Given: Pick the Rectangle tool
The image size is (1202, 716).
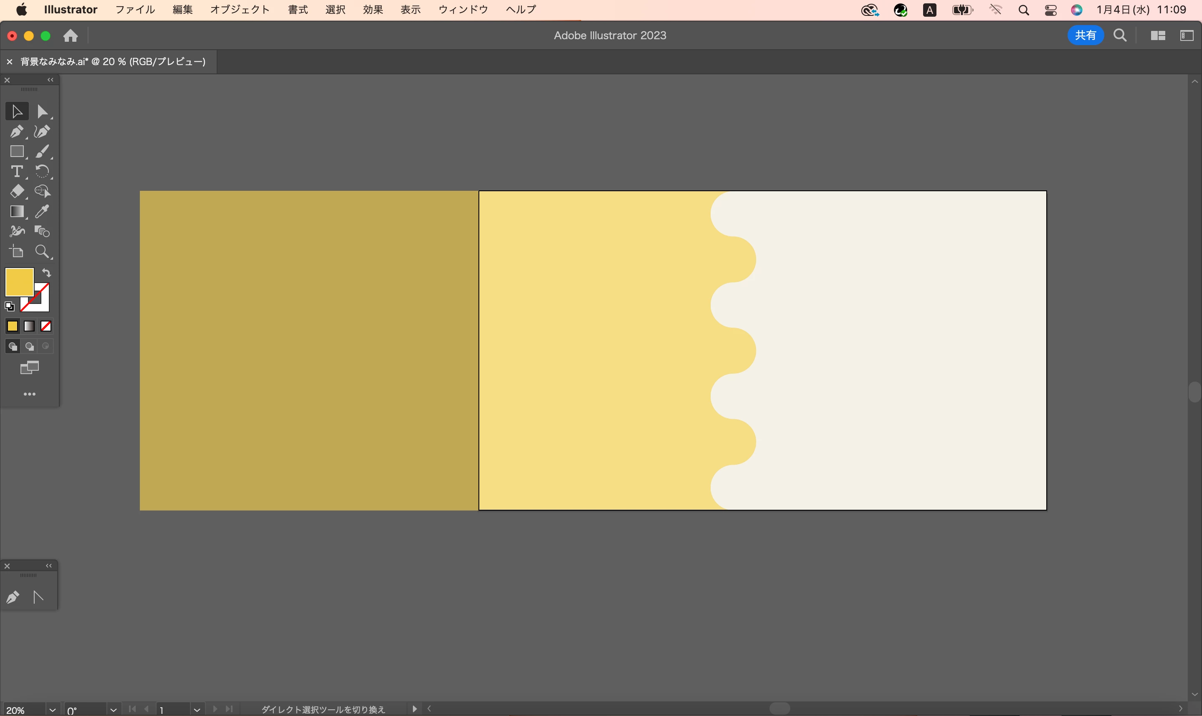Looking at the screenshot, I should pos(16,152).
